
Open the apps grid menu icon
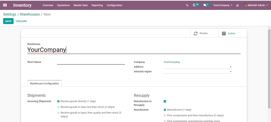[x=5, y=5]
